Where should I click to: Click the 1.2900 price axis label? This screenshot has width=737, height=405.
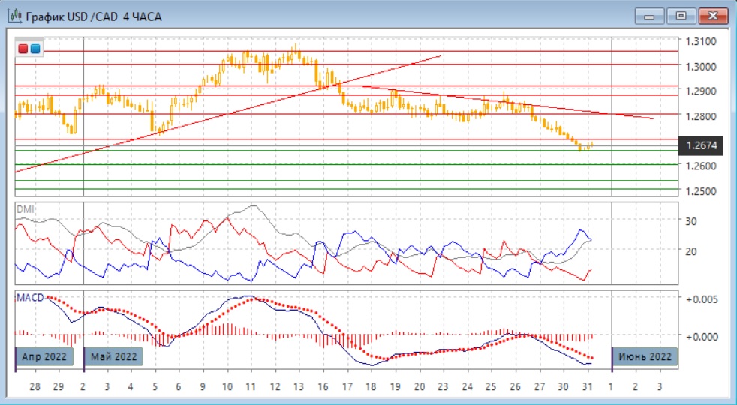[701, 91]
